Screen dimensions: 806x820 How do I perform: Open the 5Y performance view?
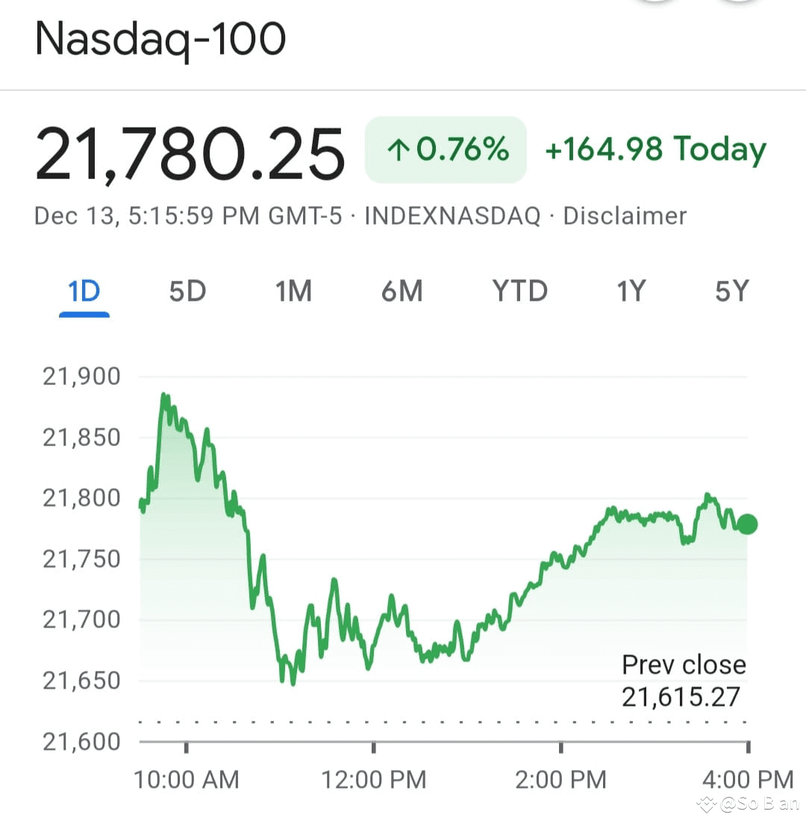[731, 292]
